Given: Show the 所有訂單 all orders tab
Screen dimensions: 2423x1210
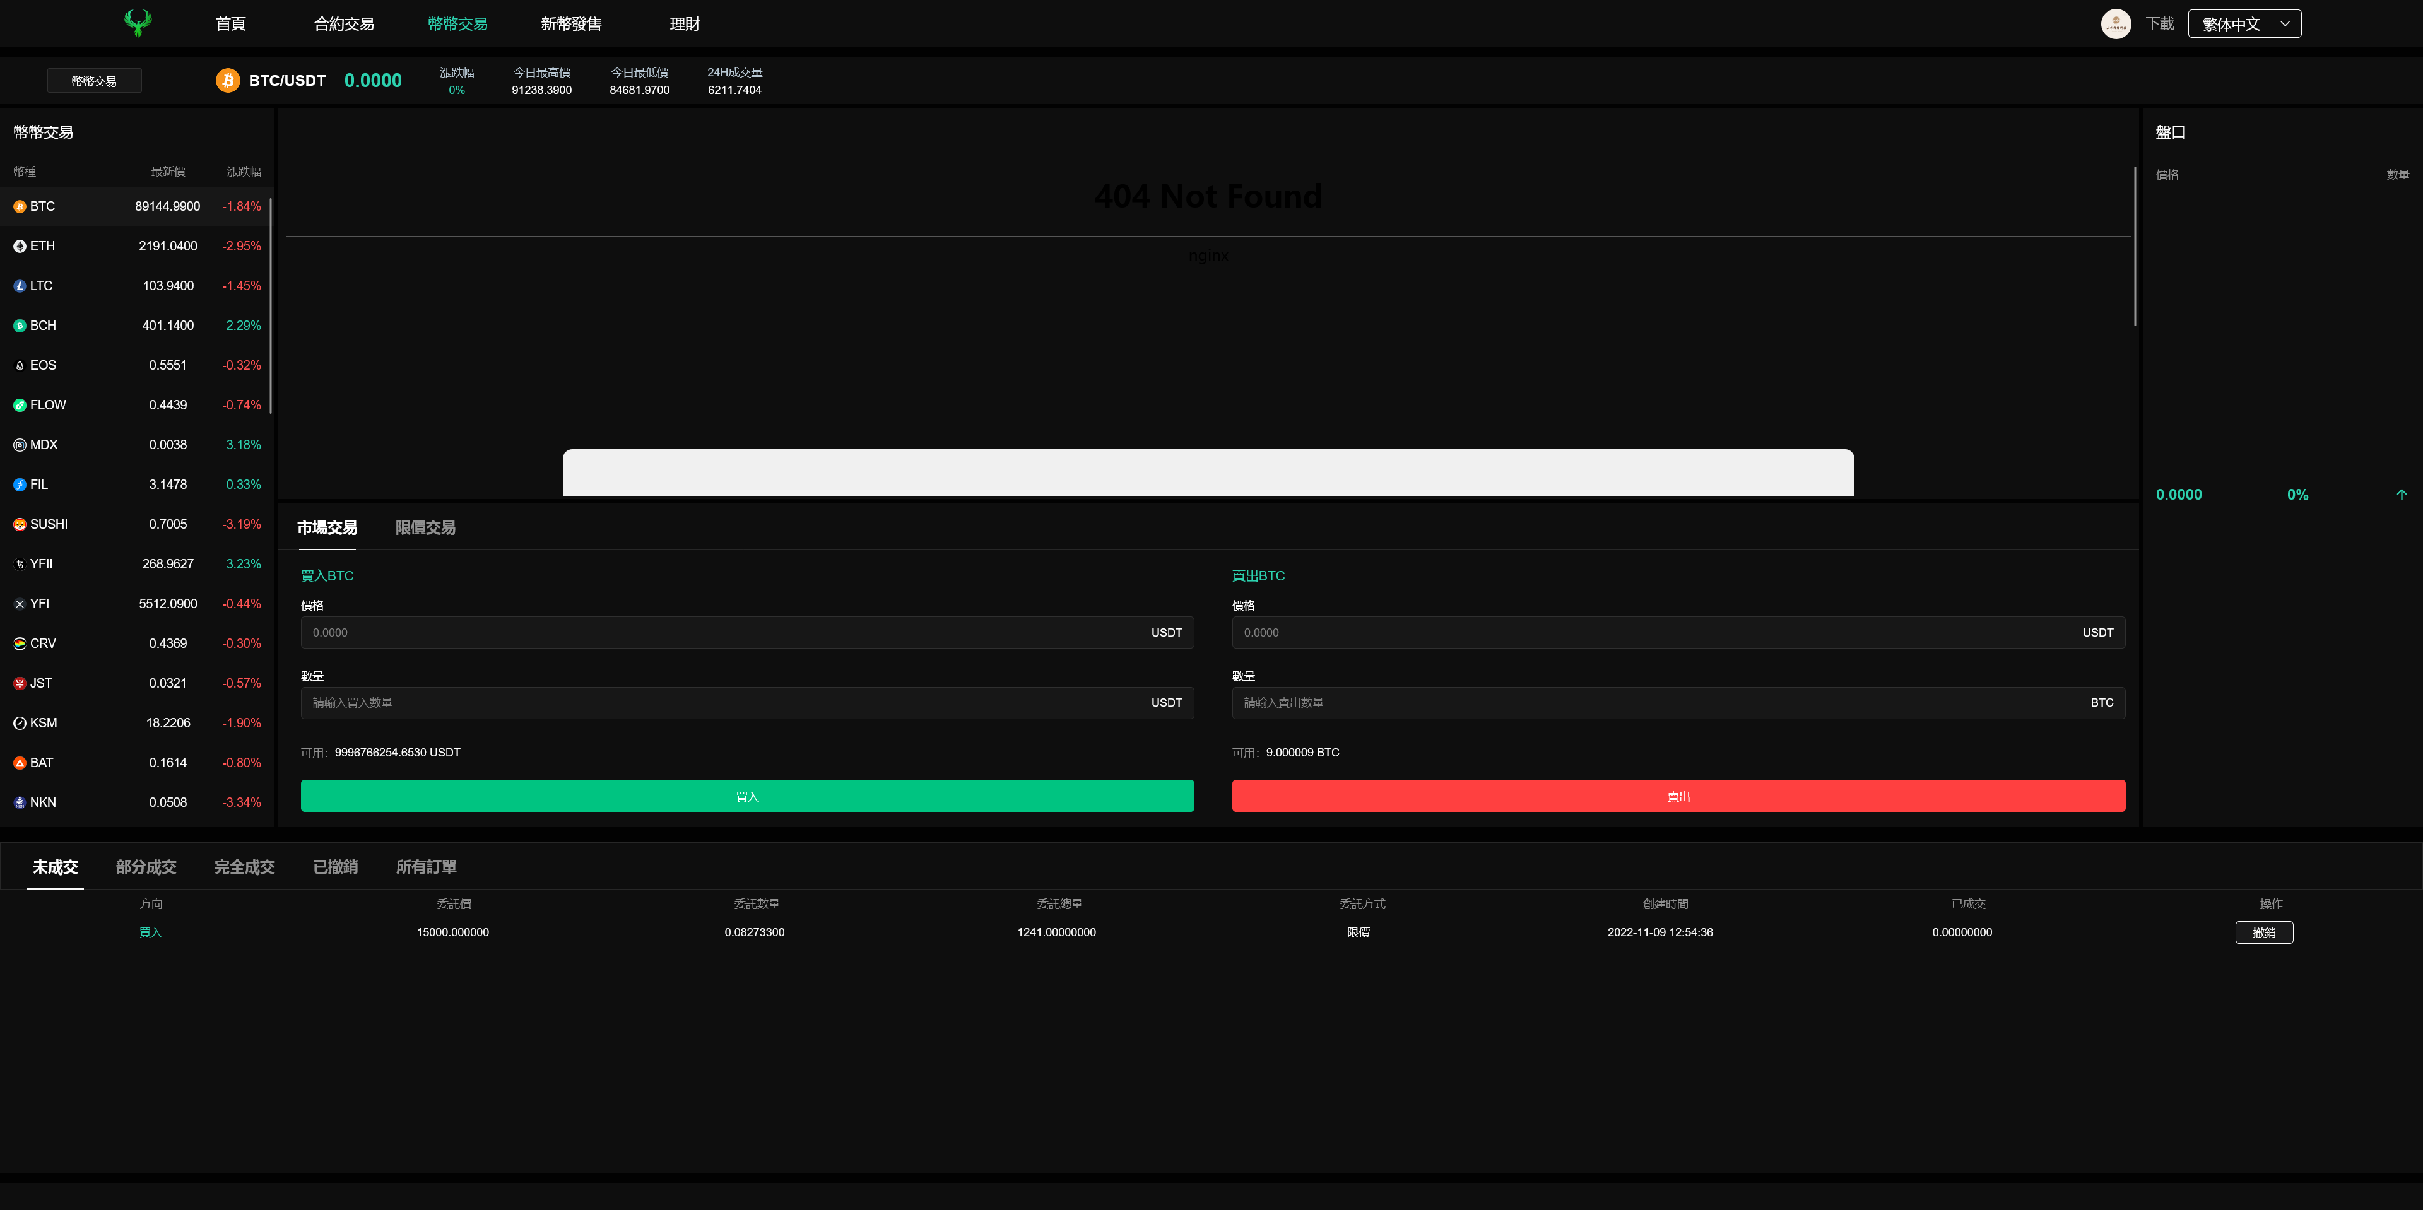Looking at the screenshot, I should coord(426,867).
